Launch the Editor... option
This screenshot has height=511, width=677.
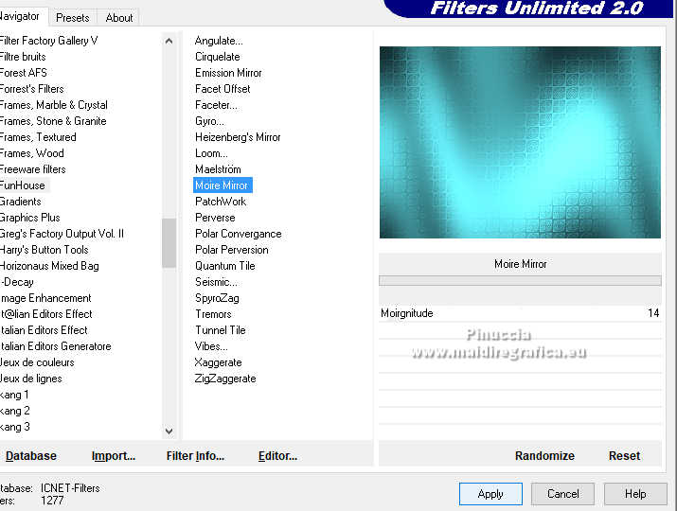(x=277, y=456)
